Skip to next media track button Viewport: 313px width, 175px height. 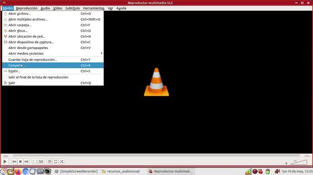pos(26,162)
